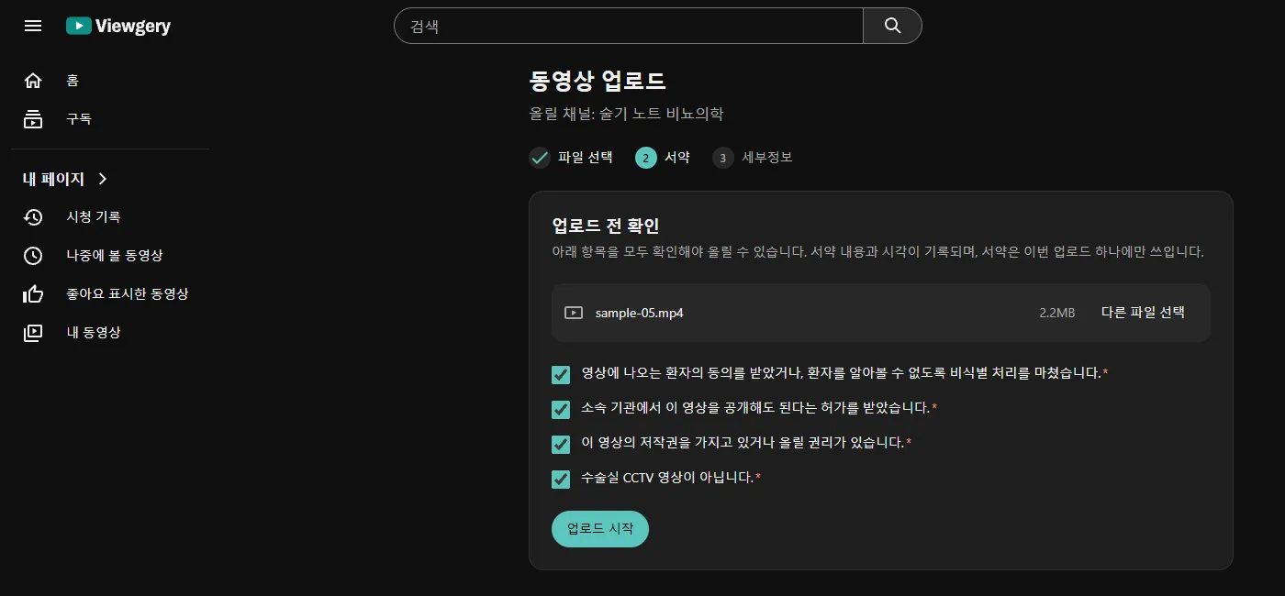Click the search magnifier button
Viewport: 1285px width, 596px height.
tap(892, 26)
